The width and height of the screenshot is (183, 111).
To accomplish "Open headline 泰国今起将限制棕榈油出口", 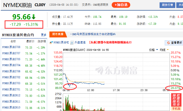I will (115, 42).
